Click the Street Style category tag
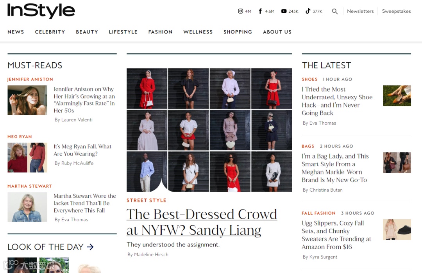 click(147, 200)
